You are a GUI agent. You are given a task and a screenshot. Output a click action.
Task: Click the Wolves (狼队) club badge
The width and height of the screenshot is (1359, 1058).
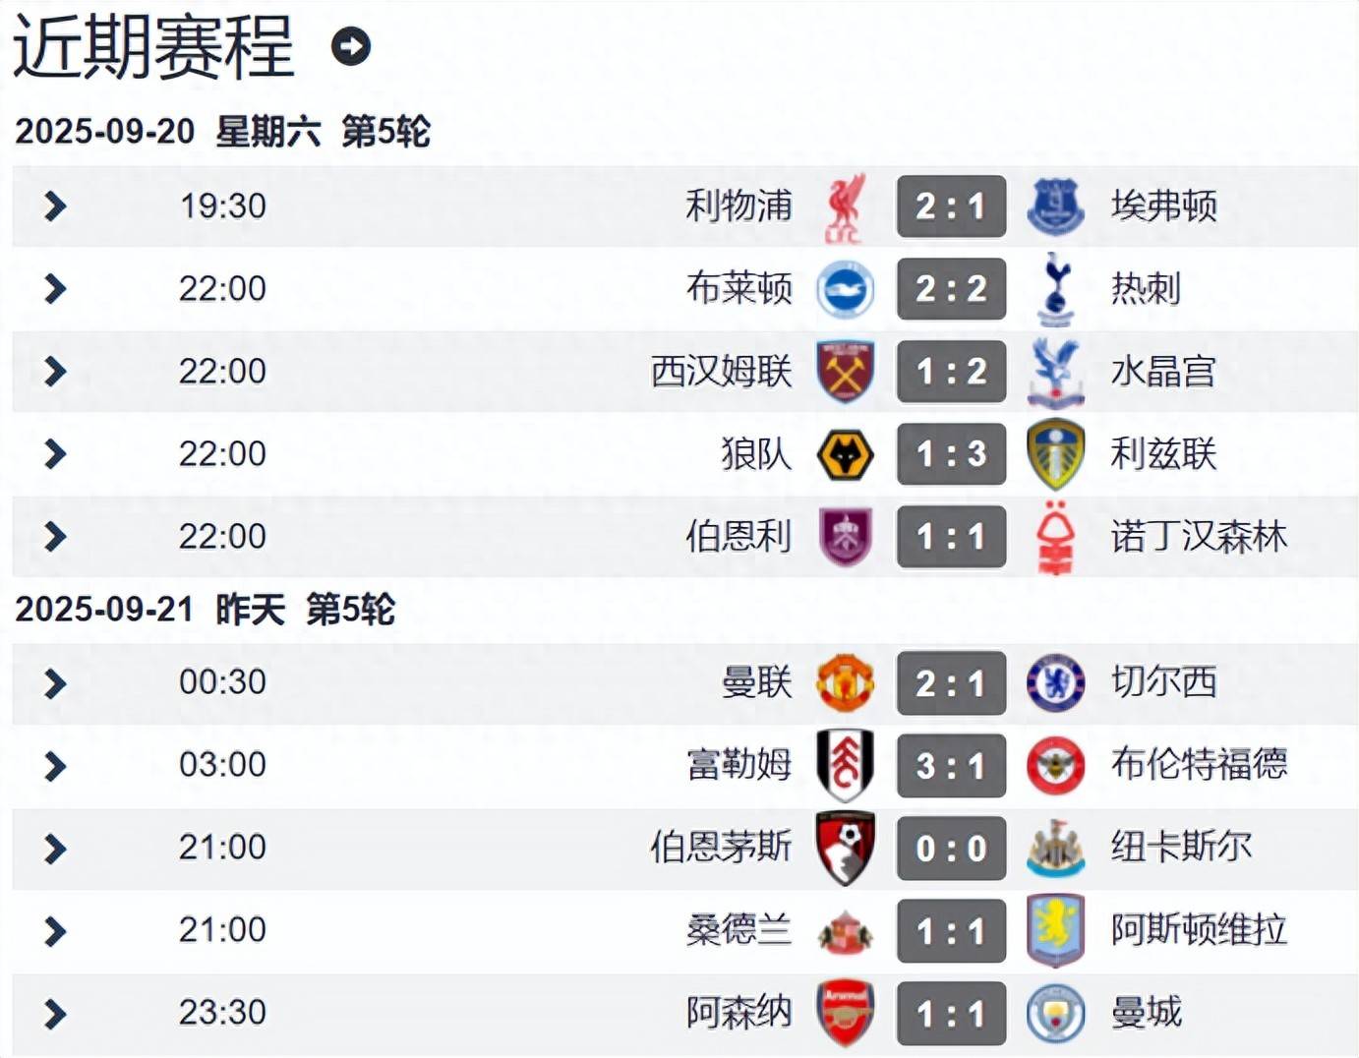click(x=845, y=454)
